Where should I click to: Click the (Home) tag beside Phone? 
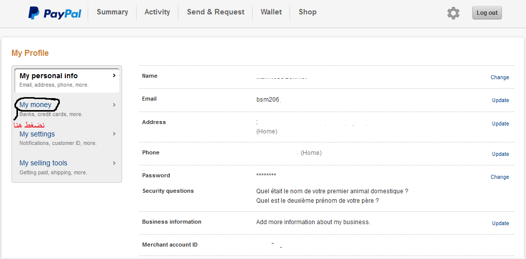click(x=311, y=153)
